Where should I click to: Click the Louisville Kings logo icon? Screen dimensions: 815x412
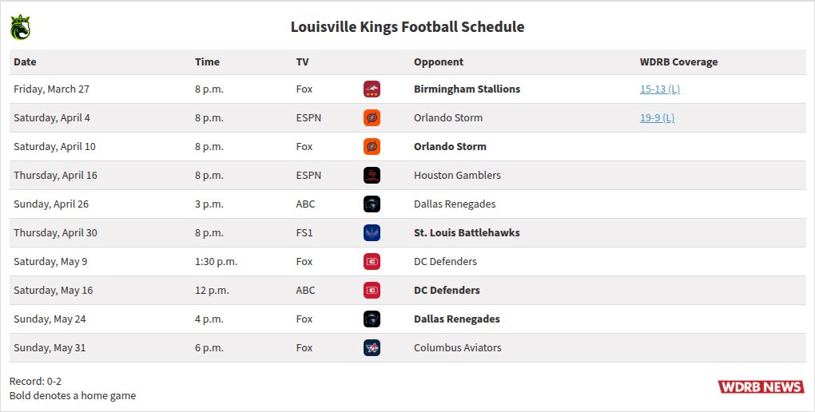[20, 27]
